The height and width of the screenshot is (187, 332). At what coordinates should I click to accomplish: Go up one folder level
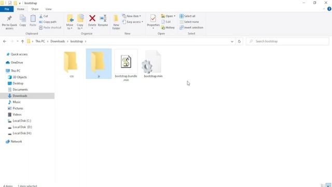22,42
